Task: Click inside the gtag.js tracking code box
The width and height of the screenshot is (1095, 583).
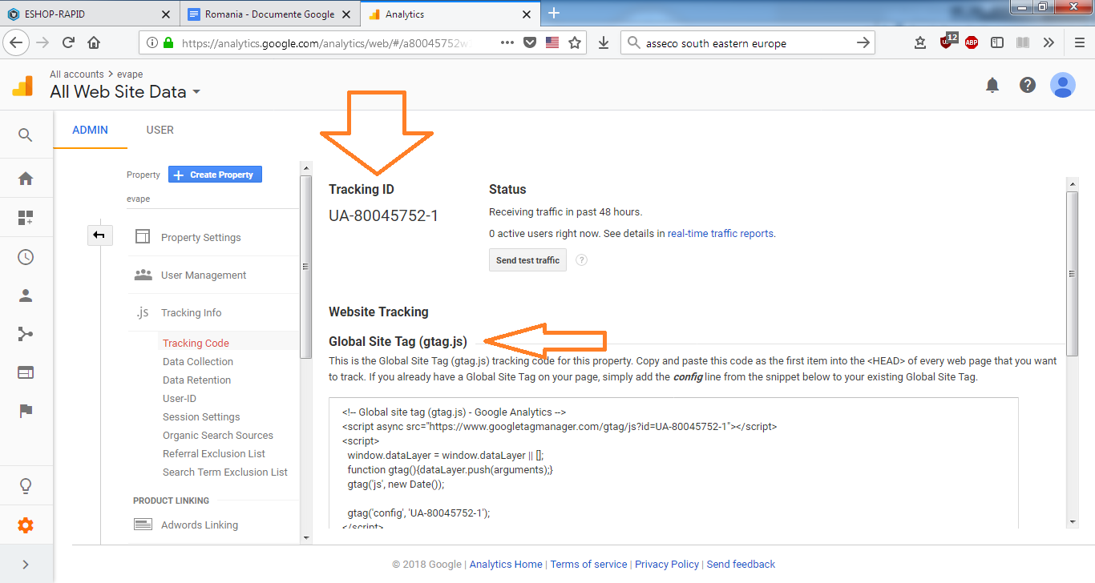Action: pos(673,463)
